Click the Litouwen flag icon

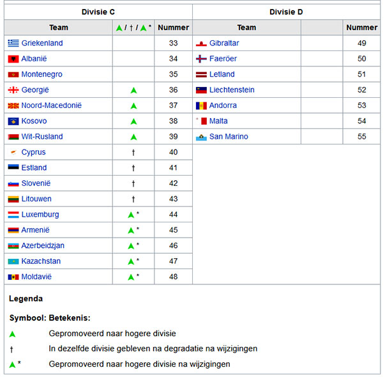(13, 199)
